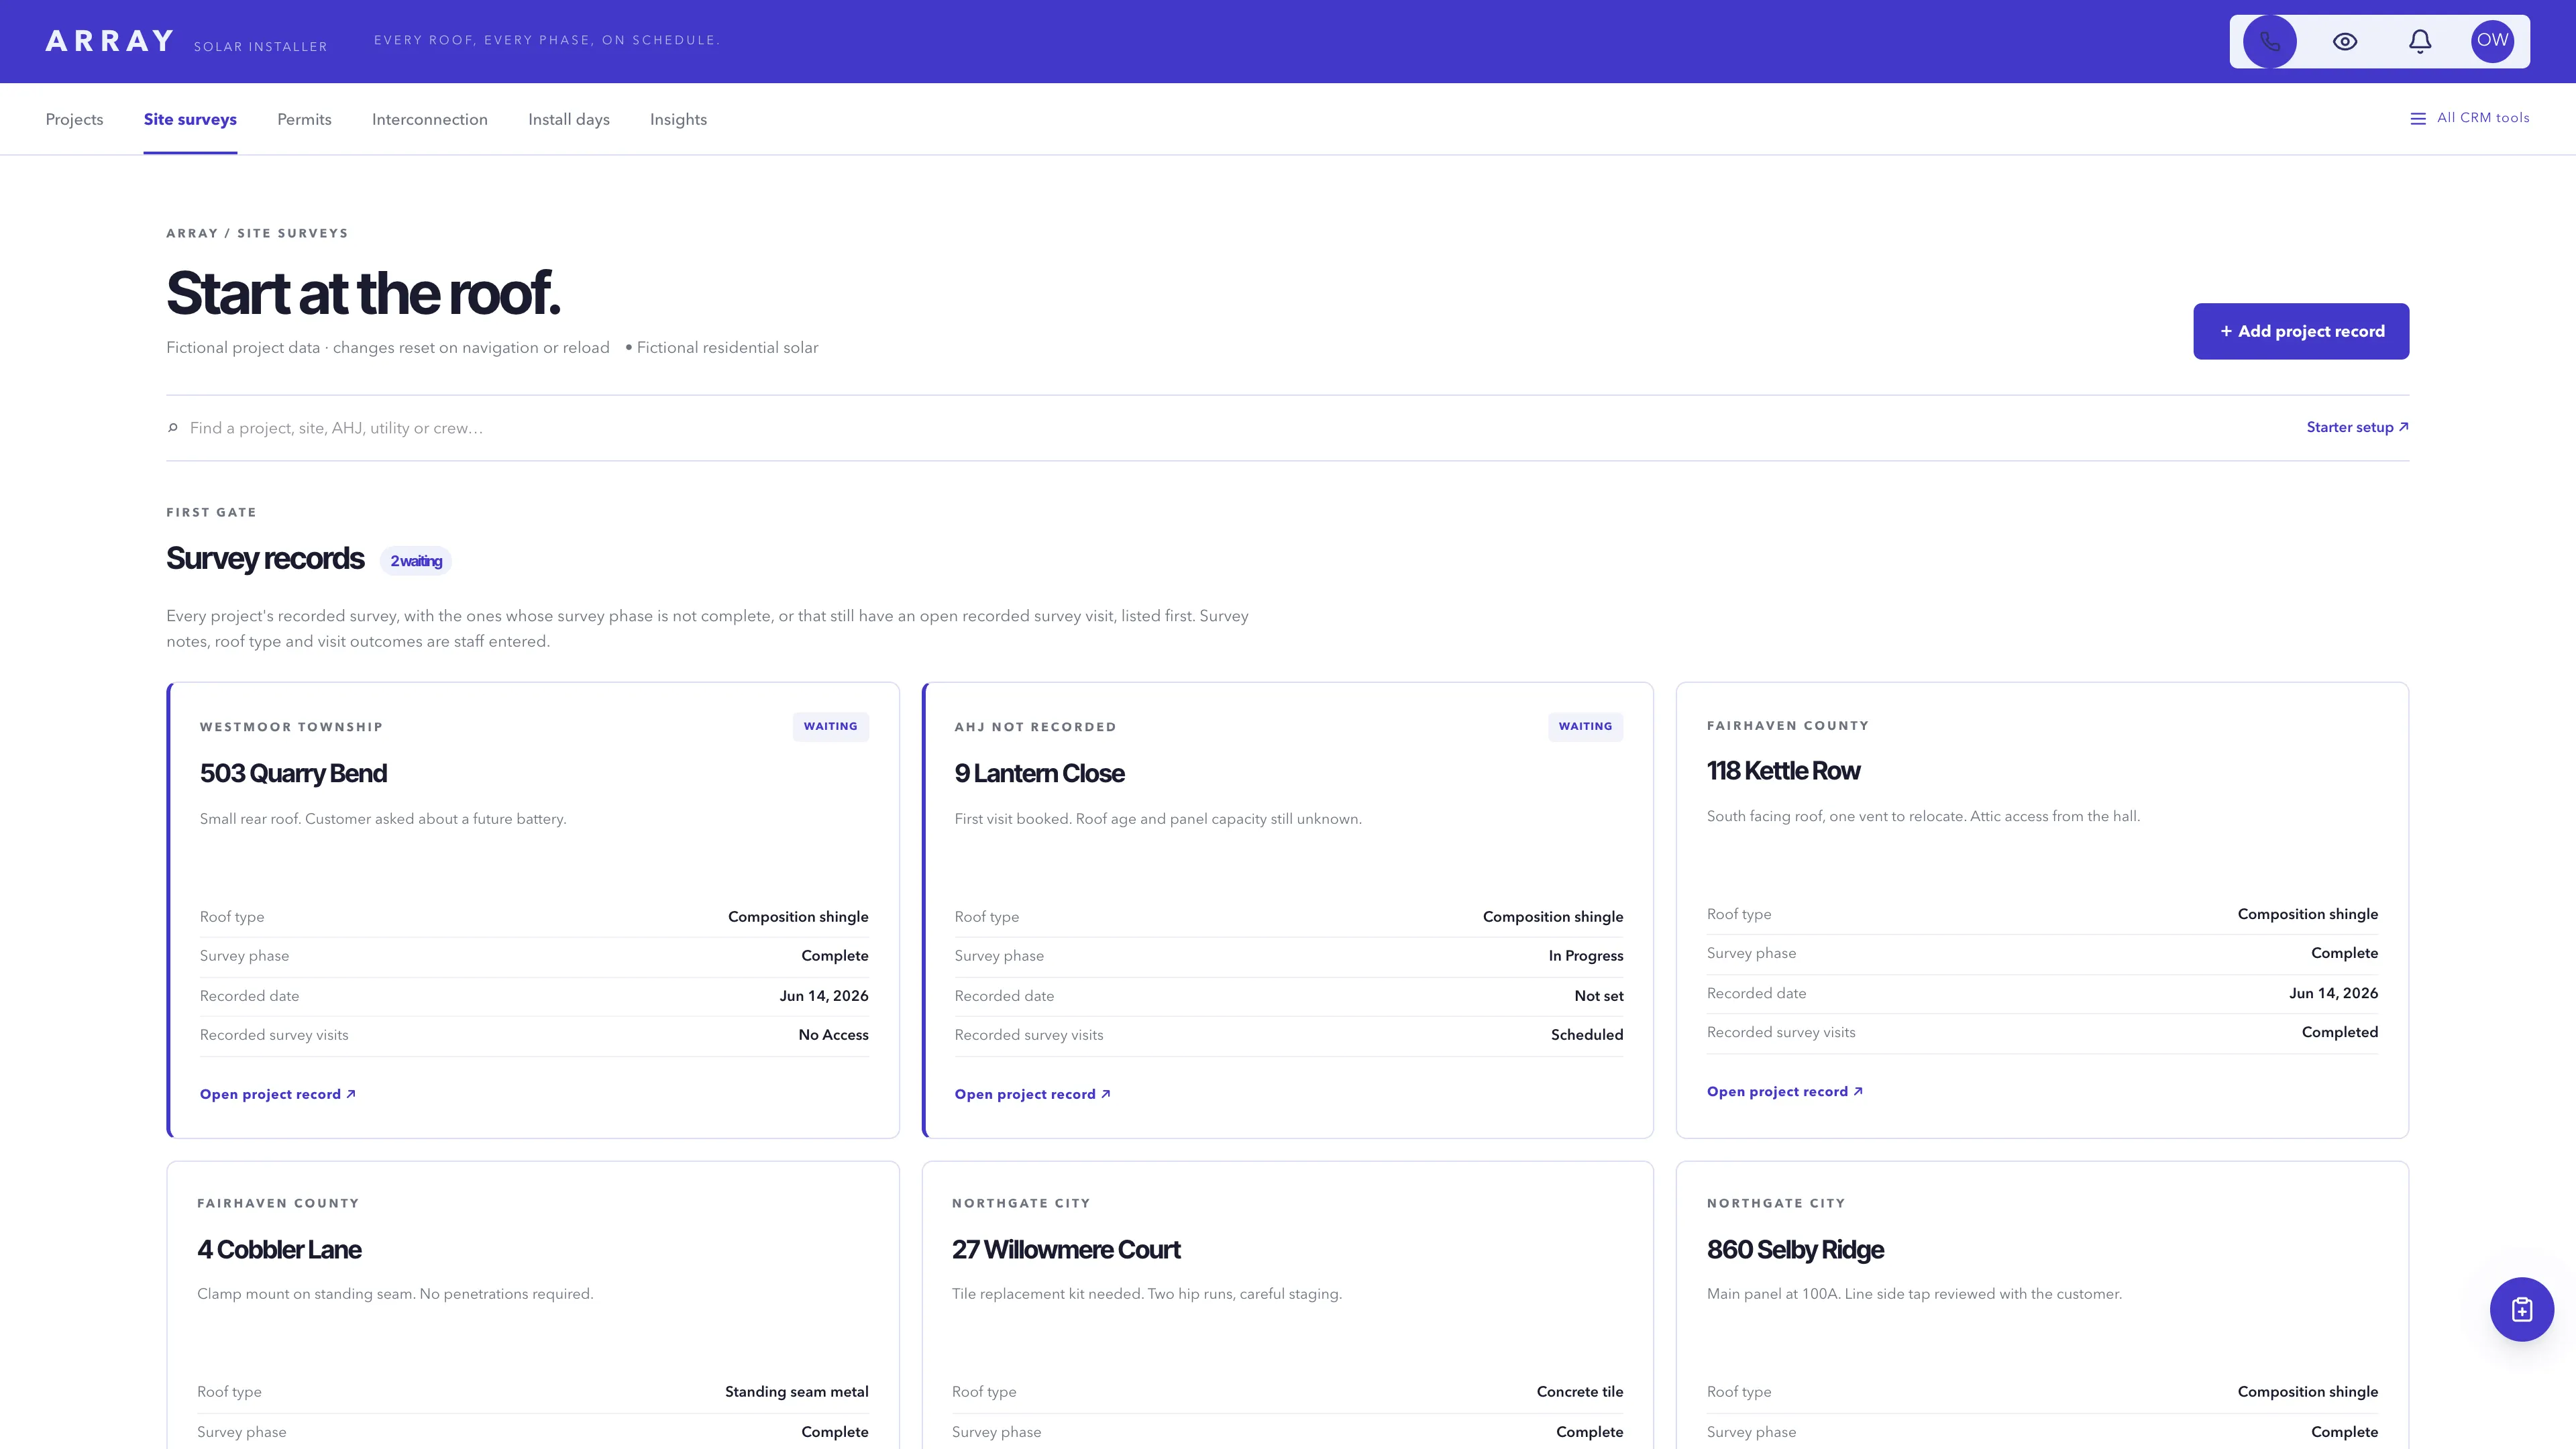Click the Start at the roof heading

(x=363, y=293)
